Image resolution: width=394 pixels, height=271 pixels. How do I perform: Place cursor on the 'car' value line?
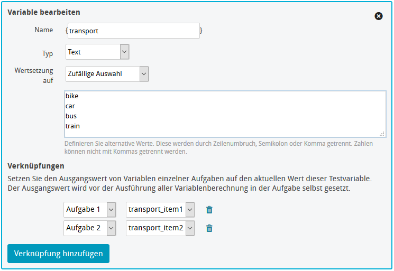[70, 106]
